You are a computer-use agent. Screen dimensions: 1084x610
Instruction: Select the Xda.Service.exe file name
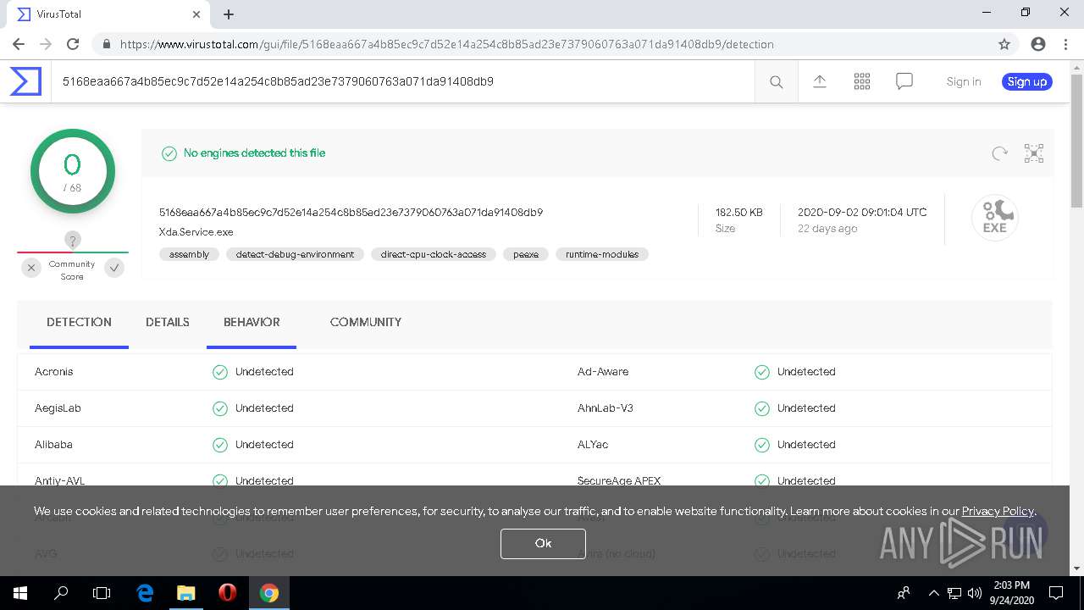pyautogui.click(x=196, y=231)
